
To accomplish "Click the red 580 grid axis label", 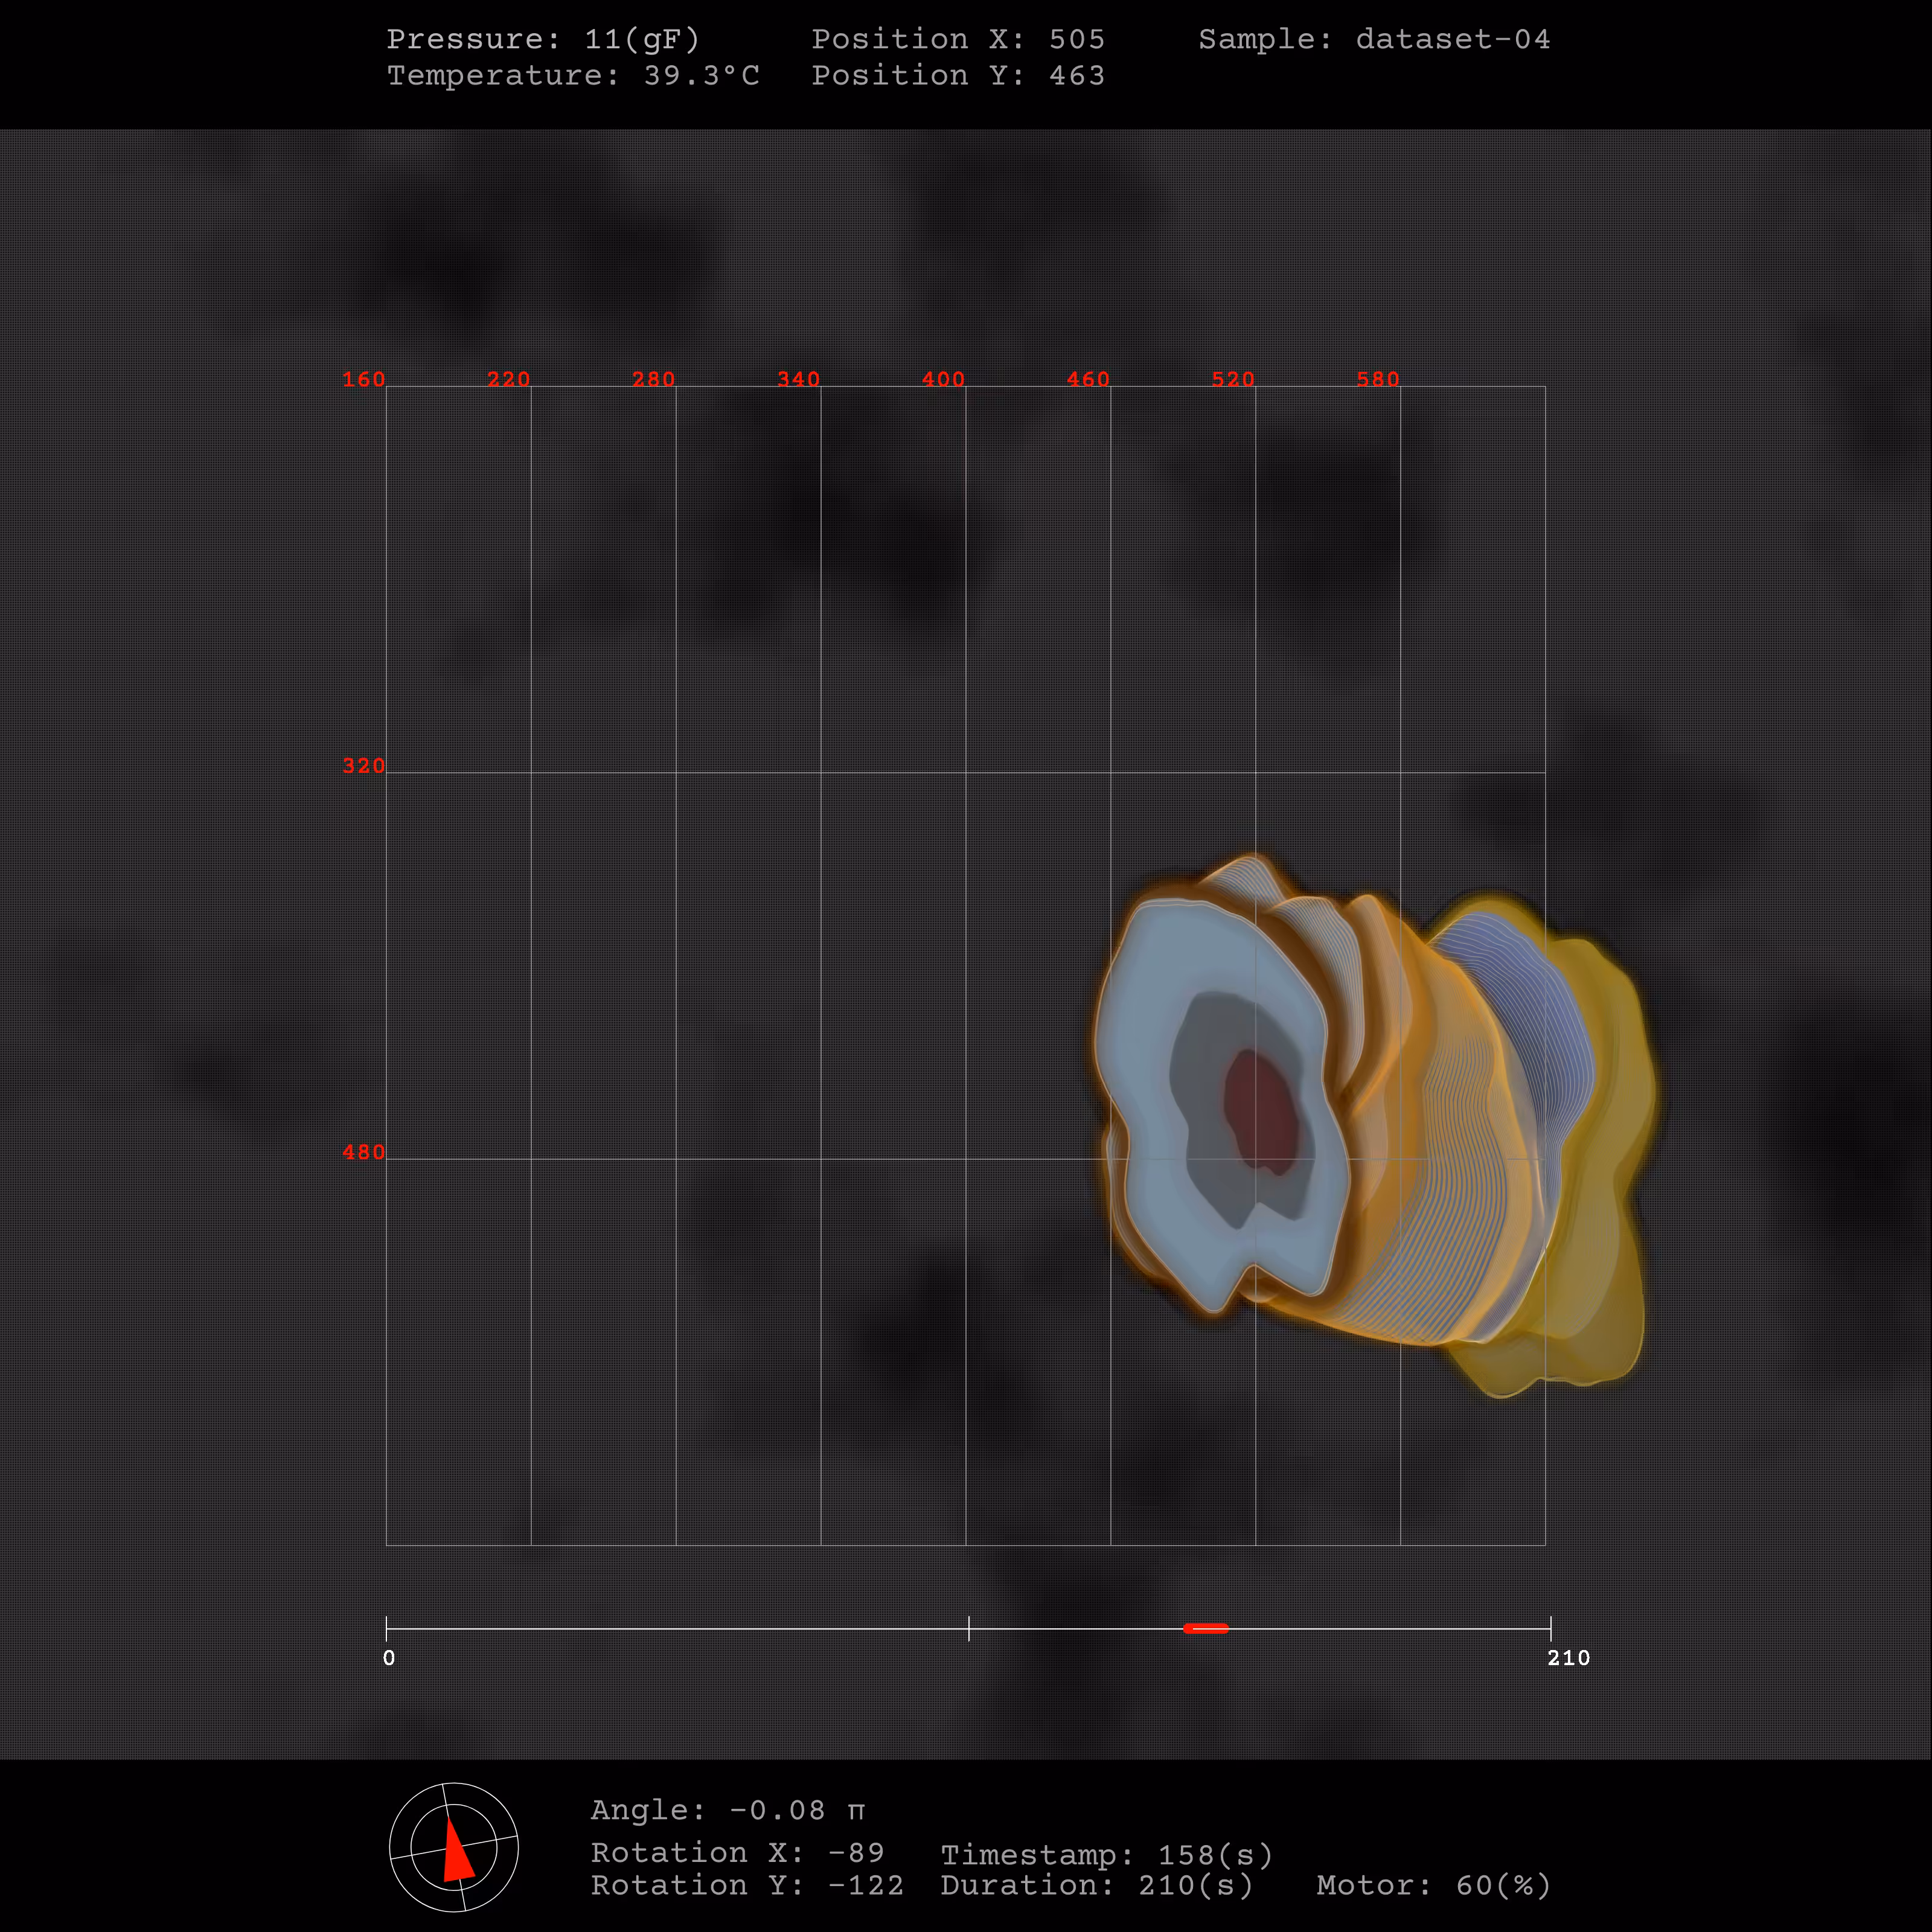I will 1378,379.
